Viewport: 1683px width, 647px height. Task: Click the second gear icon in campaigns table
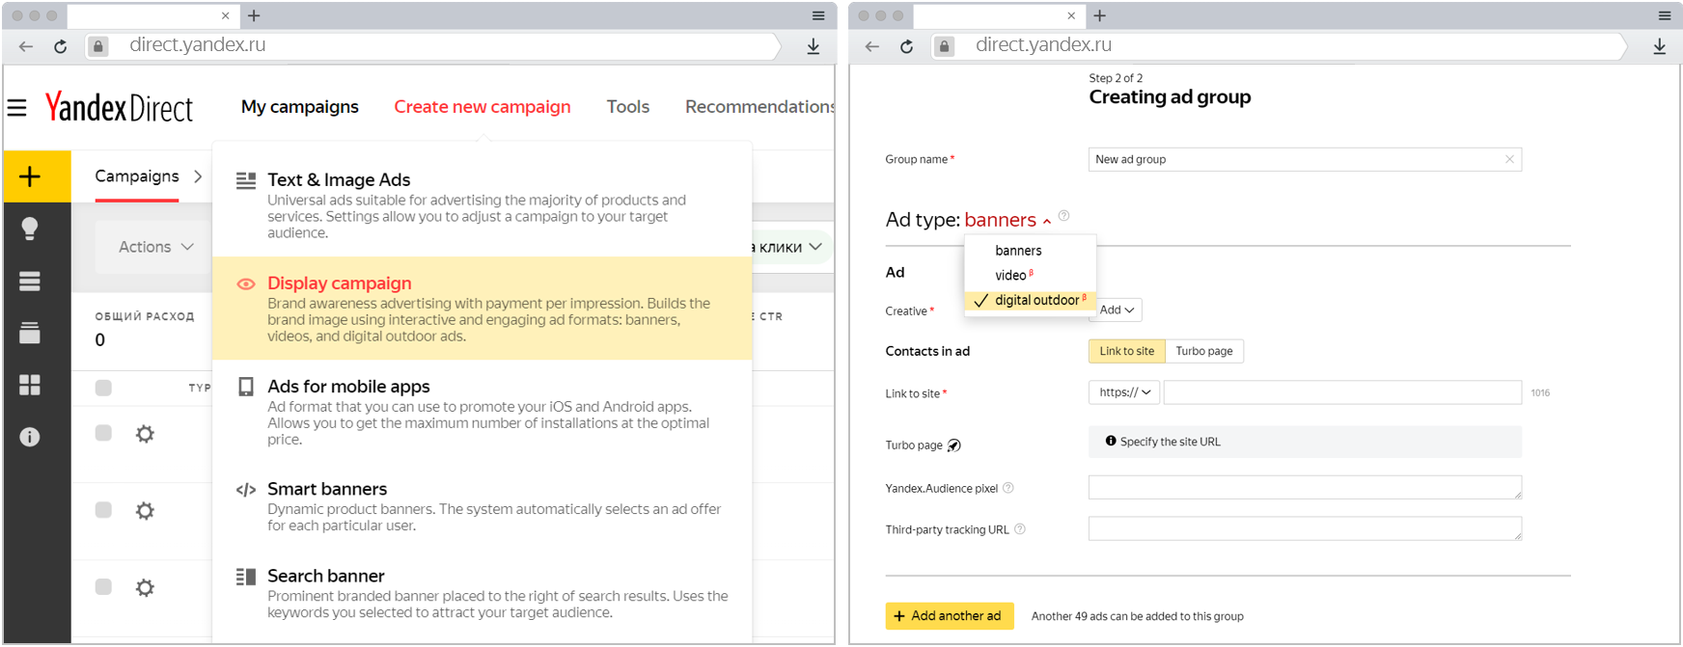click(x=145, y=511)
